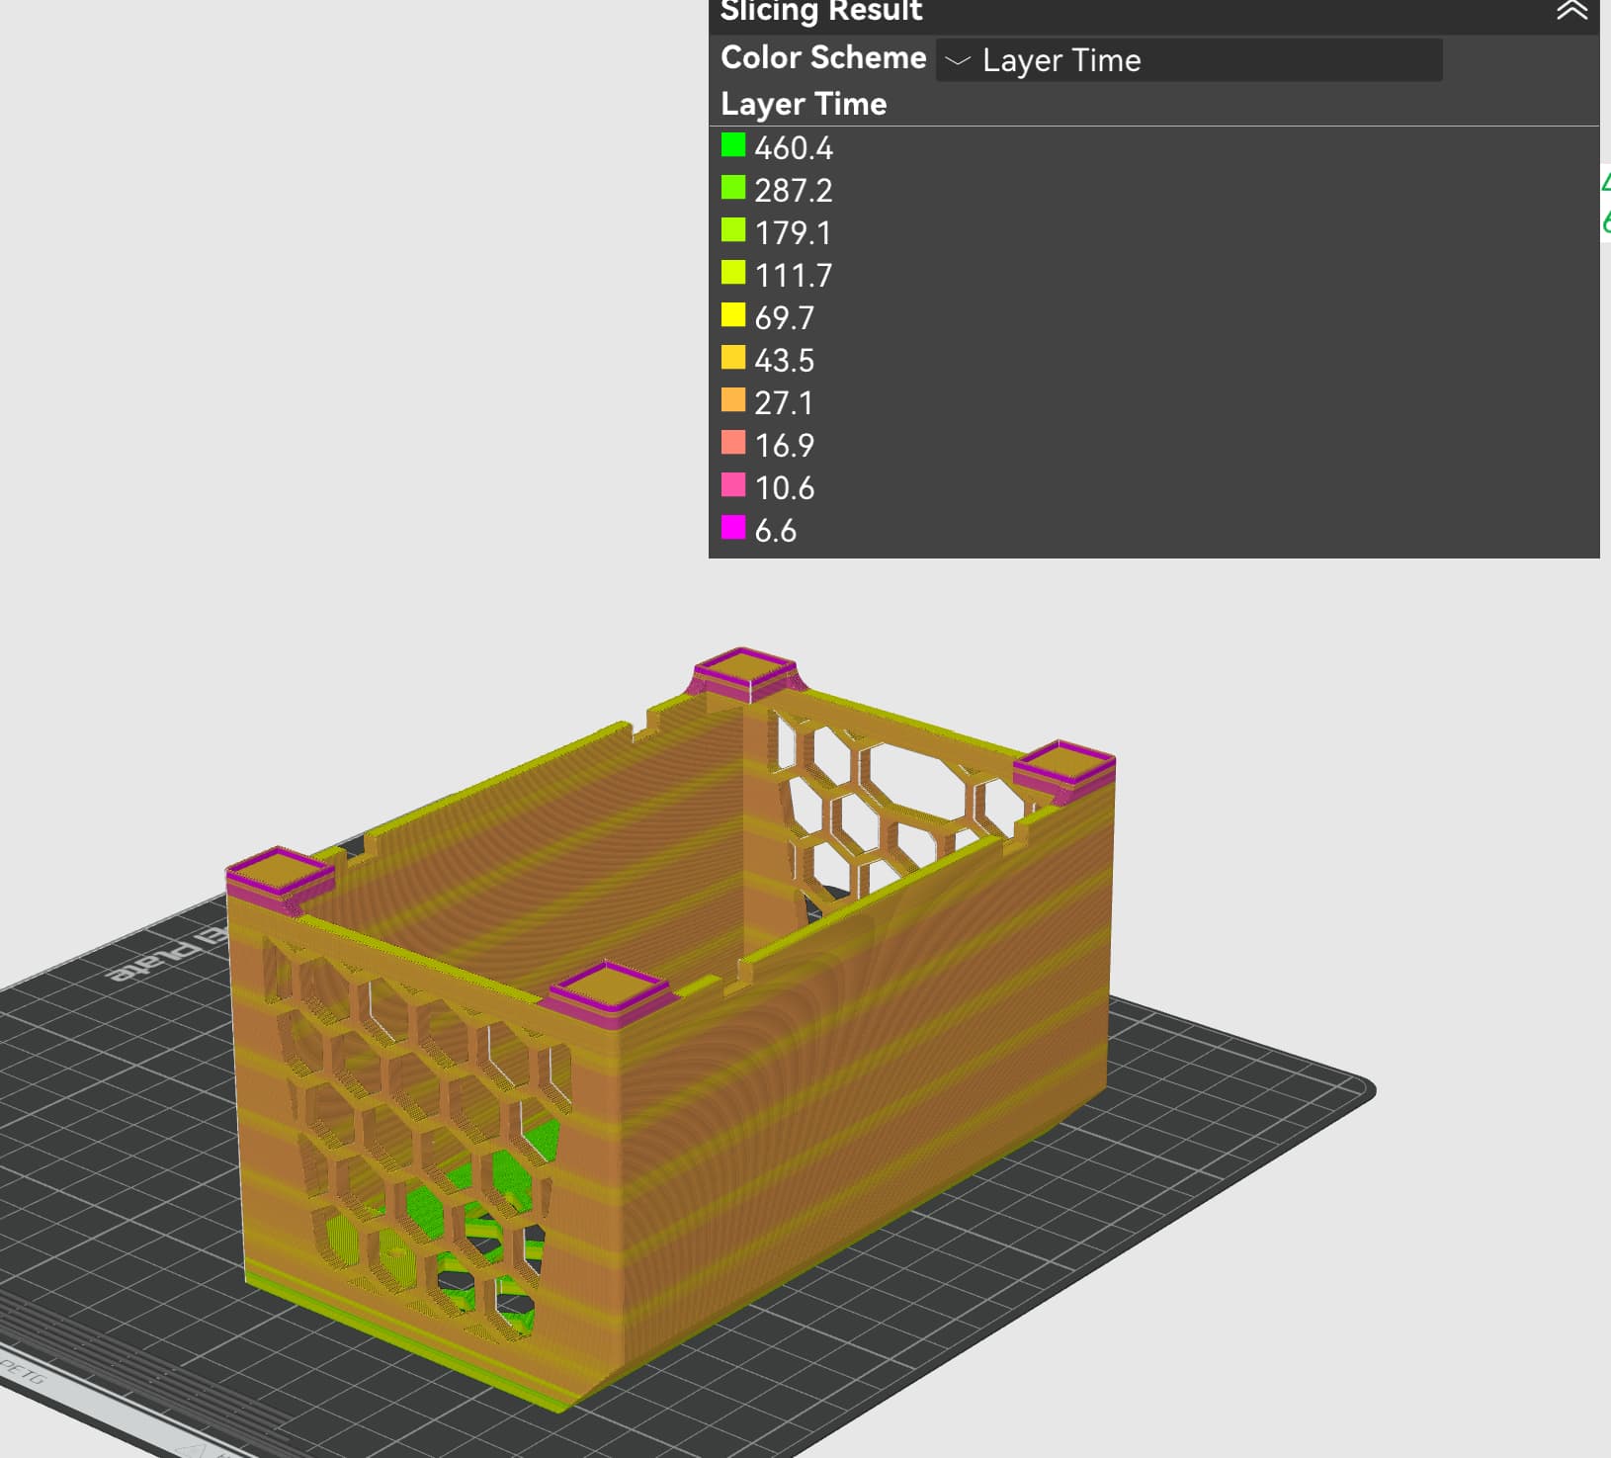
Task: Select the 43.5 layer time value
Action: (785, 361)
